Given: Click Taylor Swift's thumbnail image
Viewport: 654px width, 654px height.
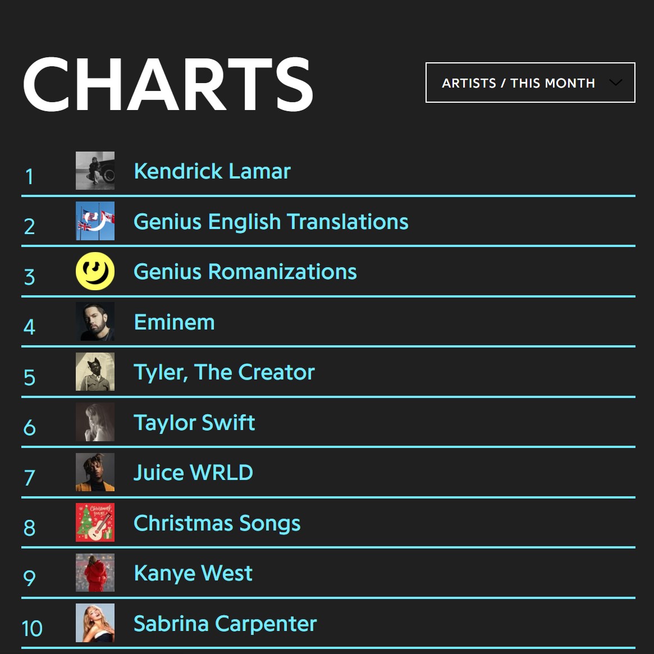Looking at the screenshot, I should coord(95,422).
